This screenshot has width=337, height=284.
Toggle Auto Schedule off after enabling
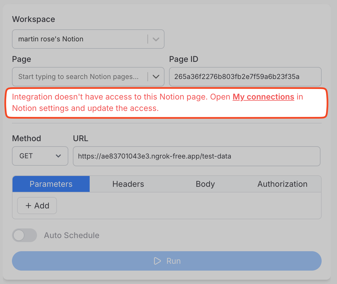click(24, 235)
